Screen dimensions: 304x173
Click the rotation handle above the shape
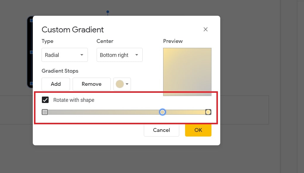tap(108, 12)
